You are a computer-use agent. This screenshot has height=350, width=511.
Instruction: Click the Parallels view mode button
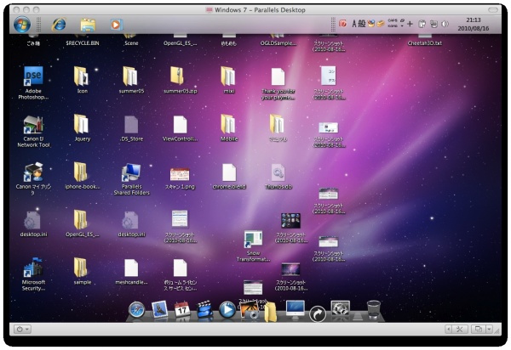point(479,330)
